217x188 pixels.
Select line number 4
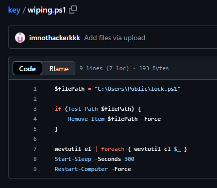(35, 119)
